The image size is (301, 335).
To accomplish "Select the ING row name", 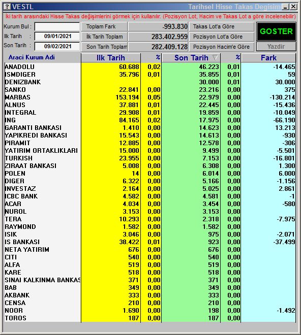I will click(10, 120).
